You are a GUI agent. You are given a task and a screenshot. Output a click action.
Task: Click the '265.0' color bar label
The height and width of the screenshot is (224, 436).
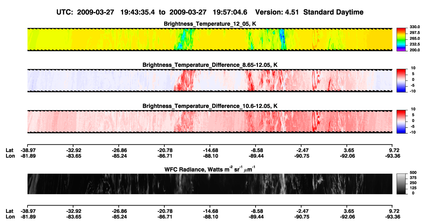click(x=415, y=39)
